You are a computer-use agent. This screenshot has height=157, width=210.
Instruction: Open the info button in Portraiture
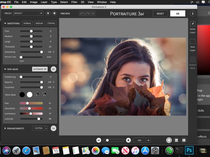tap(193, 13)
